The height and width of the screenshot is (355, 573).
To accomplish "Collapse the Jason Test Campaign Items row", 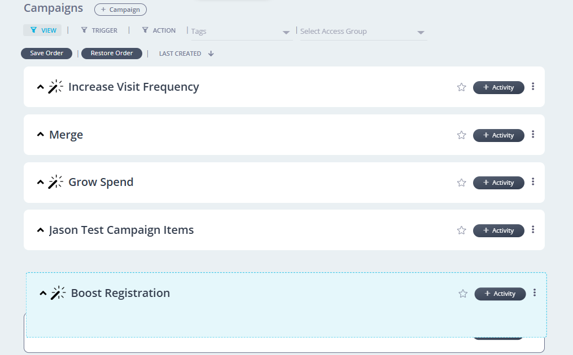I will pos(40,230).
